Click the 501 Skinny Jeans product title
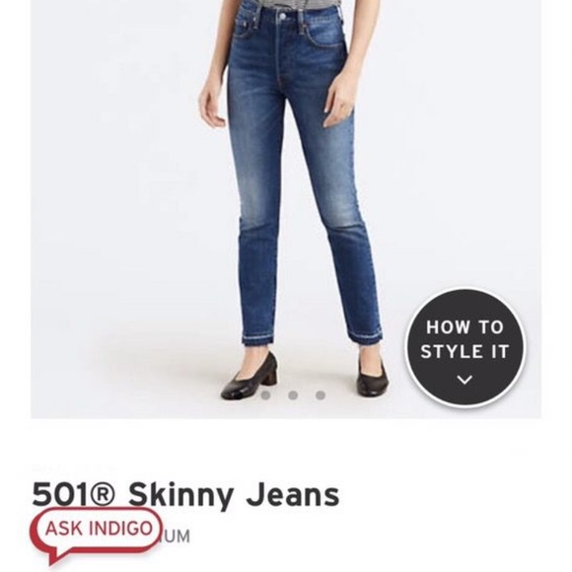 [x=185, y=495]
